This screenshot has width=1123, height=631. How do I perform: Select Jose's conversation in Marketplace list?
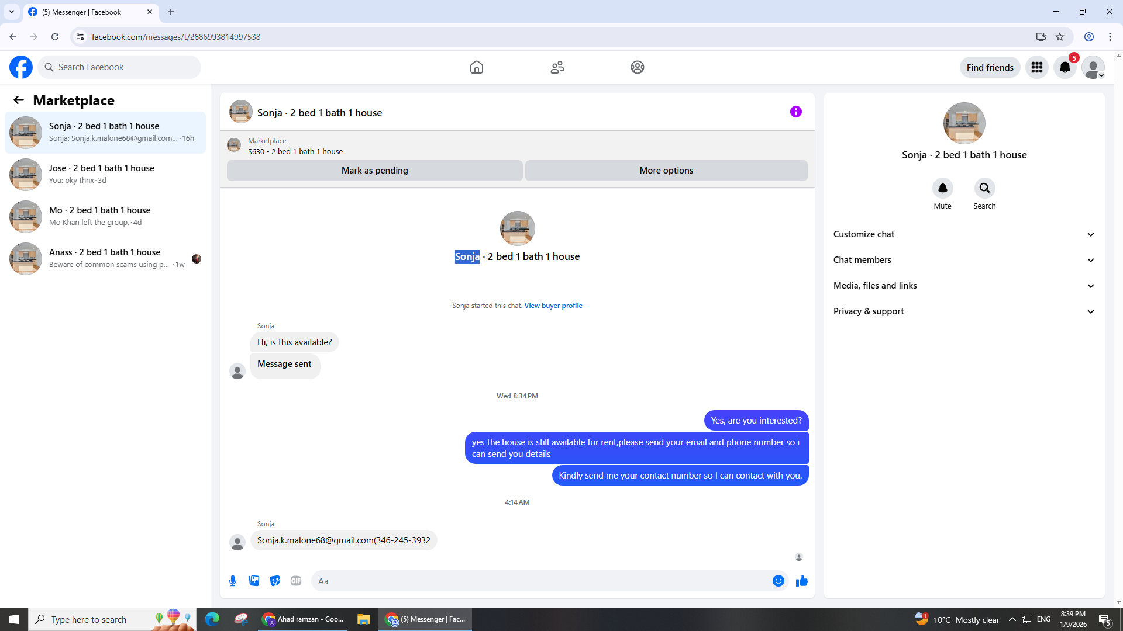click(x=105, y=174)
